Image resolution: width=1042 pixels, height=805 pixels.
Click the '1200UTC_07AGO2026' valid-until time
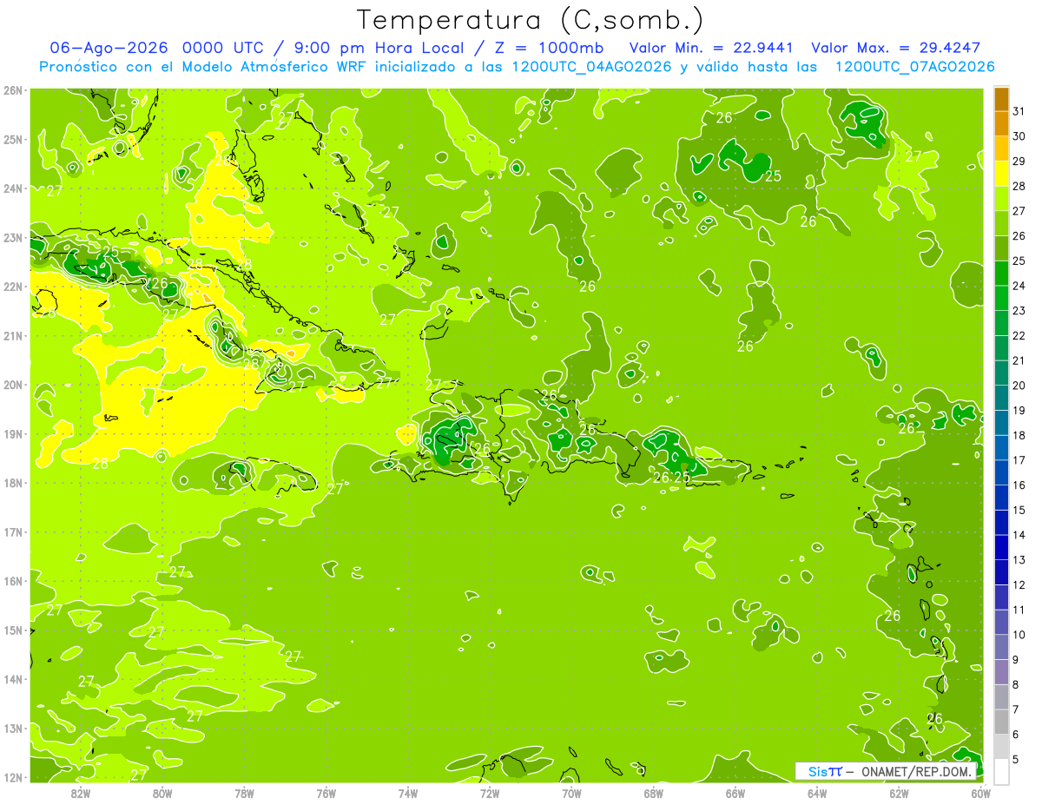pyautogui.click(x=913, y=67)
